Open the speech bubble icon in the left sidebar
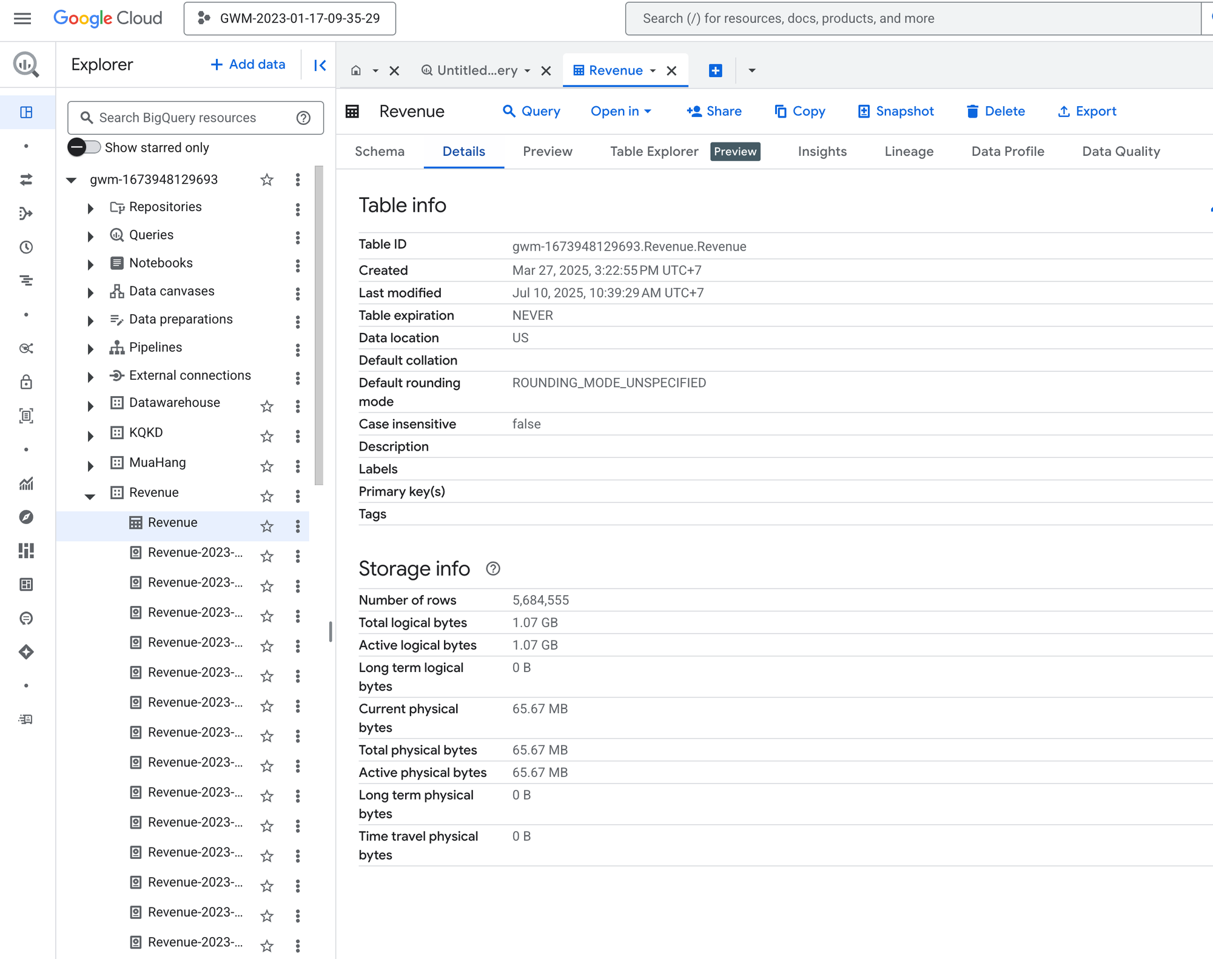Image resolution: width=1213 pixels, height=959 pixels. point(26,618)
